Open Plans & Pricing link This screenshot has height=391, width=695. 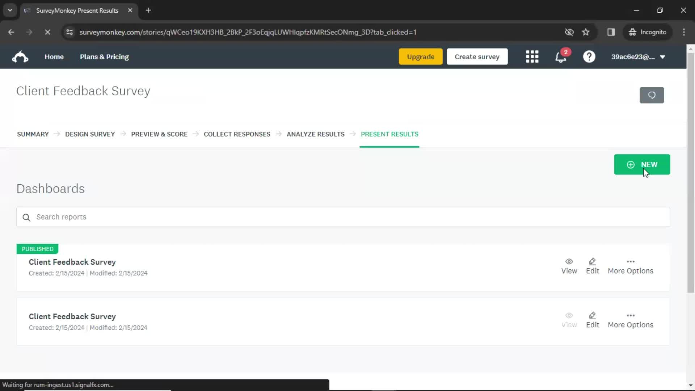pos(104,57)
